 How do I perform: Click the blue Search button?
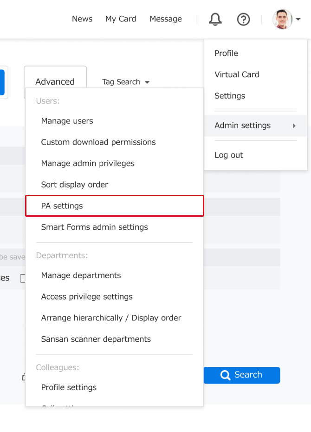pos(242,375)
